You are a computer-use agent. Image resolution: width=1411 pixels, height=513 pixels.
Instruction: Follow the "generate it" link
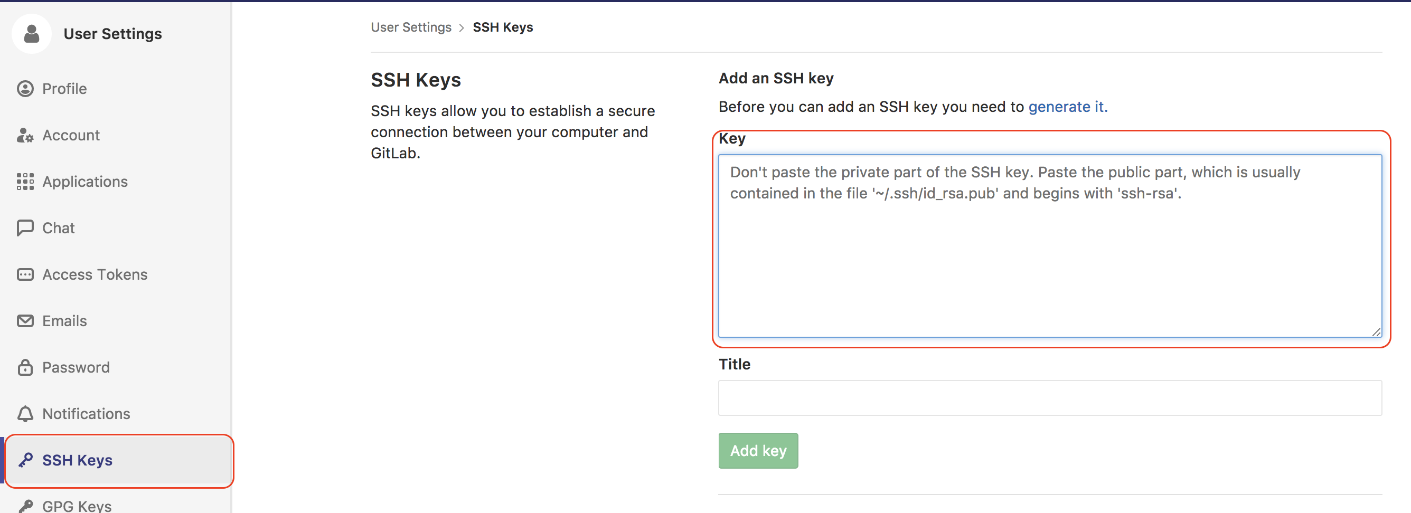(1068, 107)
